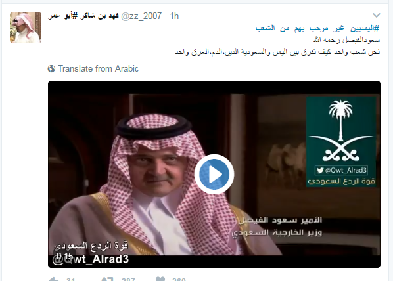
Task: Click the Saudi palm and swords emblem
Action: (x=341, y=130)
